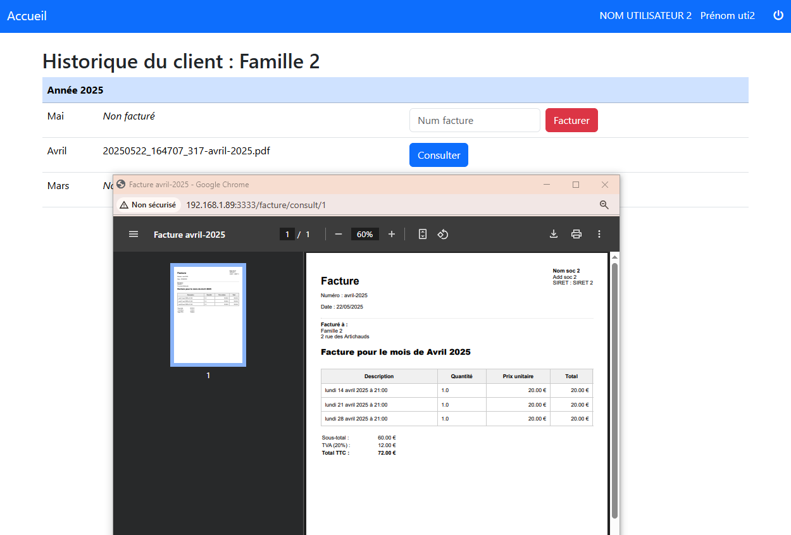Viewport: 791px width, 535px height.
Task: Click the logout power icon
Action: (778, 16)
